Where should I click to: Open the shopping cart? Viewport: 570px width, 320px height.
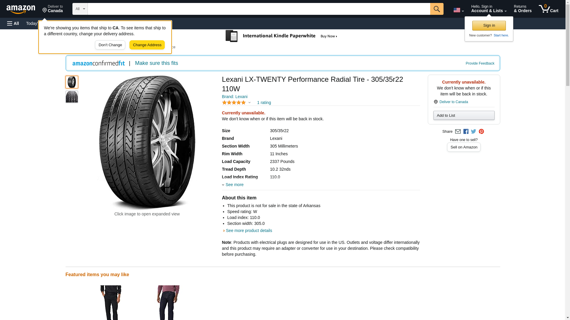pos(548,9)
